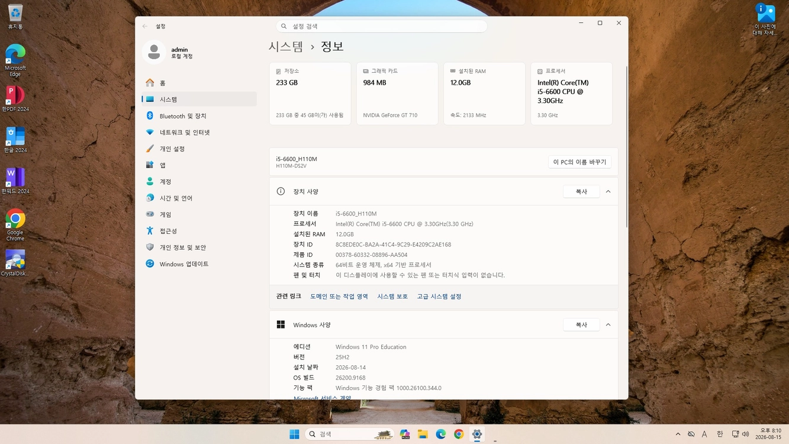Open the 도메인 또는 작업 영역 link
789x444 pixels.
(x=339, y=297)
